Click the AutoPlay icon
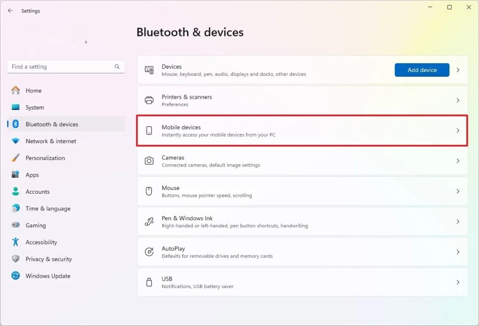The image size is (479, 326). coord(149,252)
